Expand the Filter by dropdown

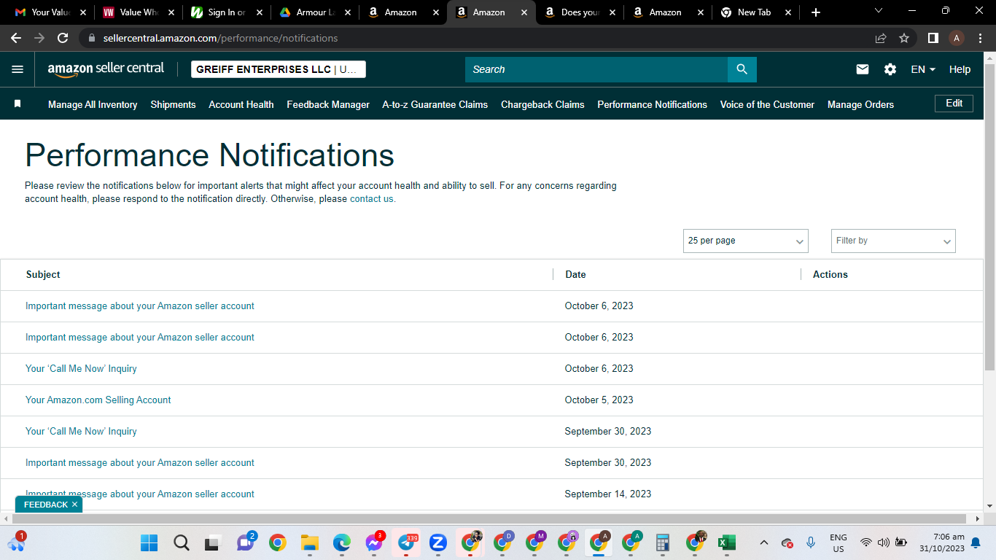[893, 241]
